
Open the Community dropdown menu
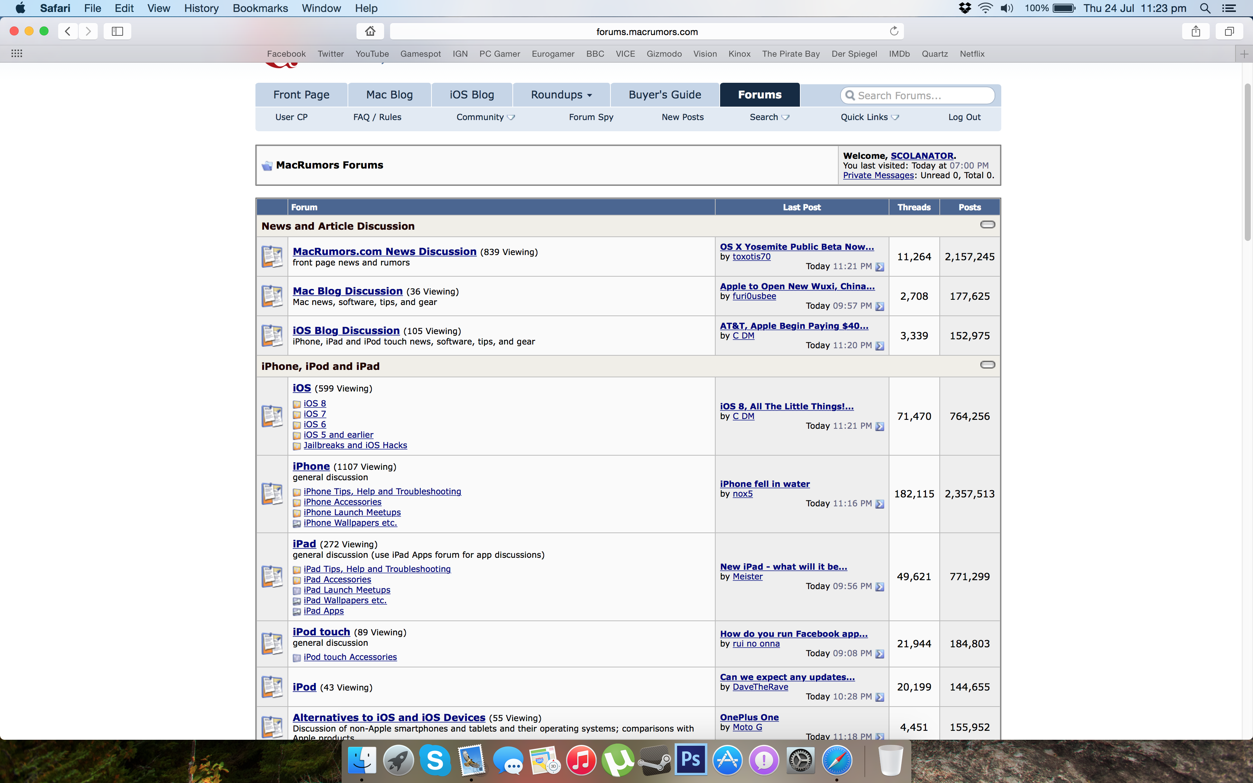485,117
